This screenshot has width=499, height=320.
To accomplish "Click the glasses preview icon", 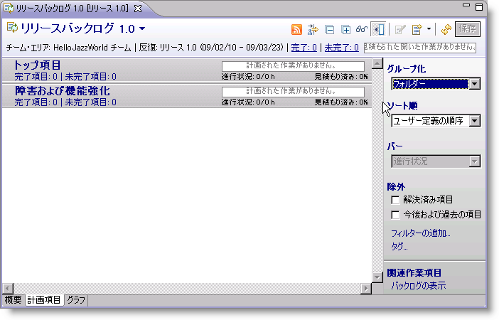I will [x=362, y=29].
